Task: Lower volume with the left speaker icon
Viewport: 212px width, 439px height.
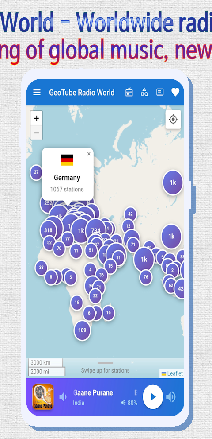Action: click(x=63, y=397)
